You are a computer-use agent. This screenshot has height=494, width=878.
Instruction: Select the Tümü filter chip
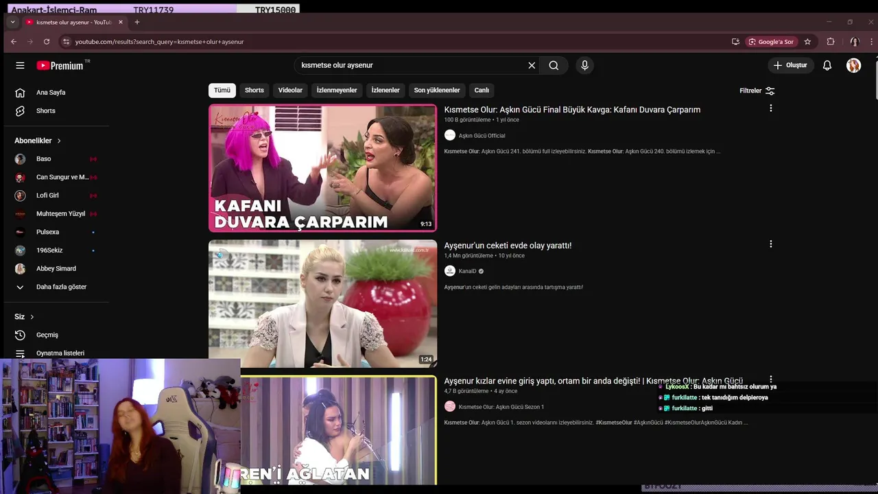222,90
